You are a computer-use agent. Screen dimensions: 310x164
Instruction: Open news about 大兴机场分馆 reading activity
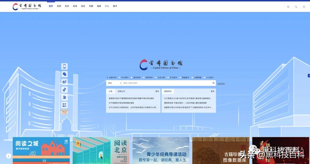188,107
